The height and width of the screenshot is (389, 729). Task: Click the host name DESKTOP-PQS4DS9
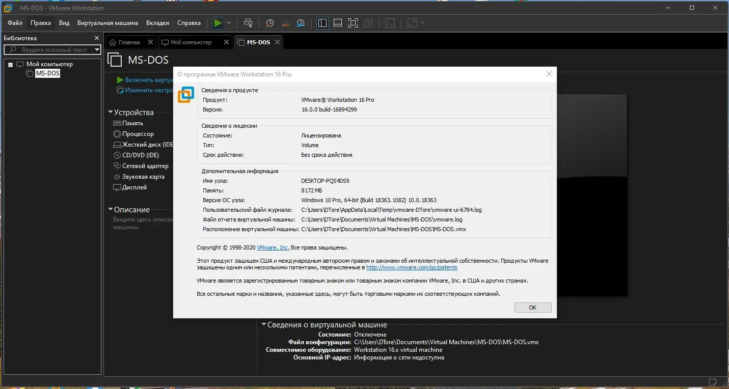pos(325,181)
